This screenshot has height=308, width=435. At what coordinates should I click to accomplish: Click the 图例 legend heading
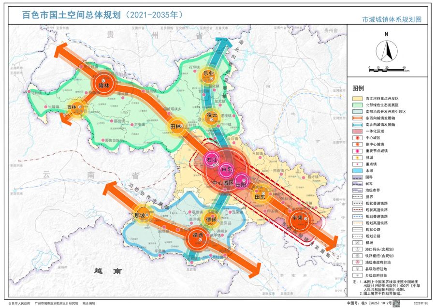pos(358,88)
